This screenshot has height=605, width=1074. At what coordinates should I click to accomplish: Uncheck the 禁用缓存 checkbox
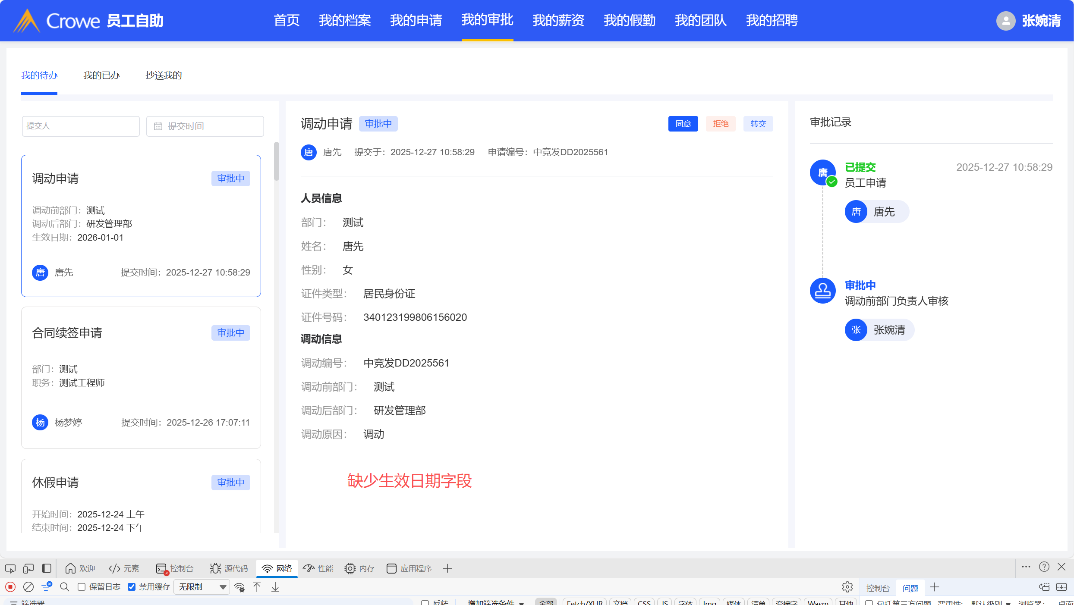coord(132,587)
